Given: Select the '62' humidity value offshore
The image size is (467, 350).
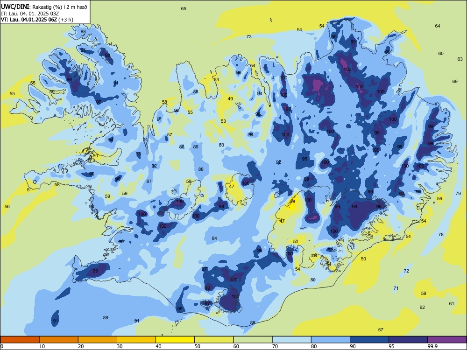Looking at the screenshot, I should coord(422,307).
